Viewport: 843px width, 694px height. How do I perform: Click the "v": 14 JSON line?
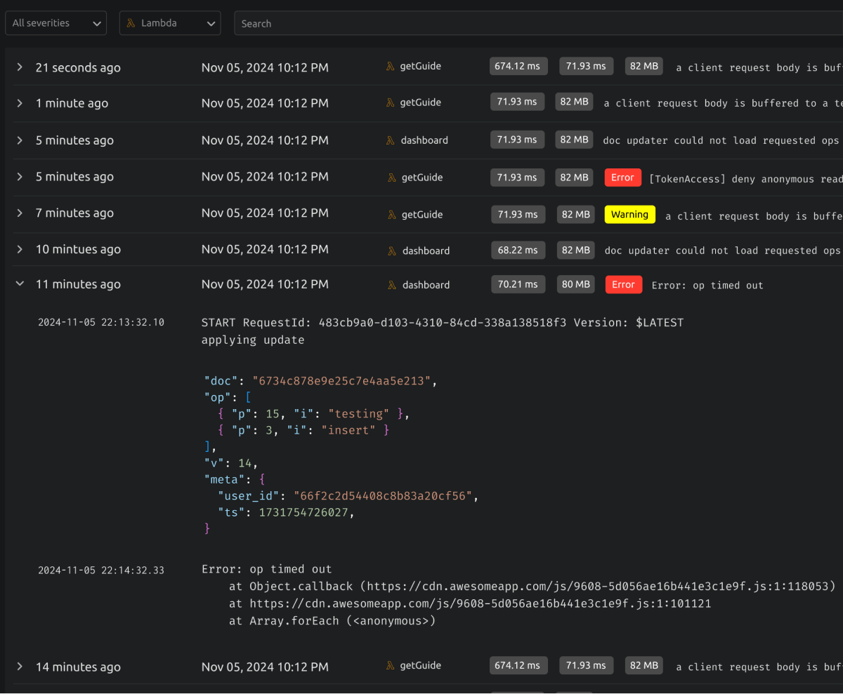(231, 463)
